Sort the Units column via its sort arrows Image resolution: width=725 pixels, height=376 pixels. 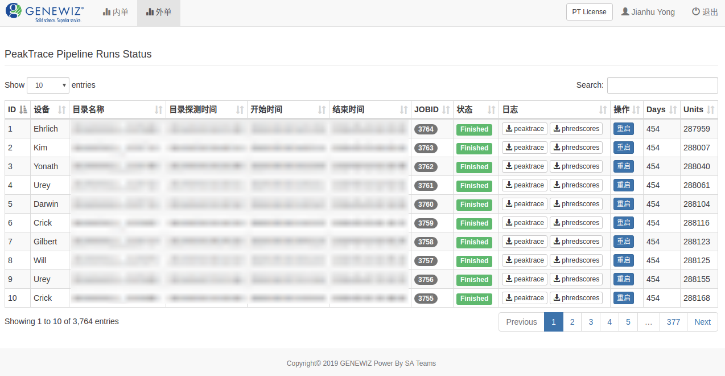coord(711,109)
